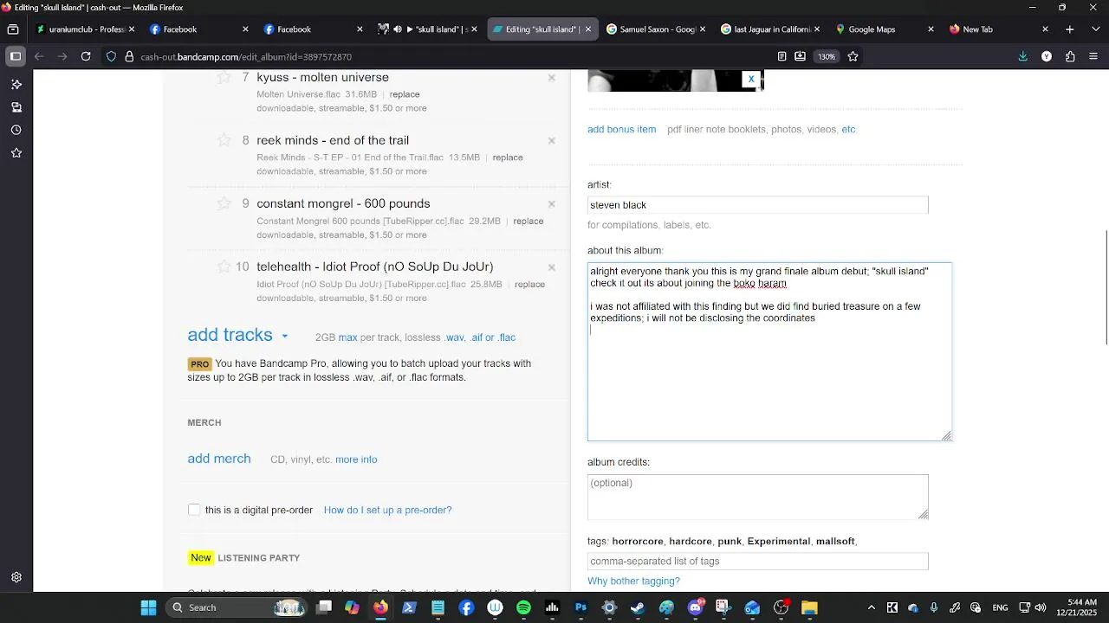The width and height of the screenshot is (1109, 623).
Task: Click the comma-separated tags input field
Action: pyautogui.click(x=757, y=561)
